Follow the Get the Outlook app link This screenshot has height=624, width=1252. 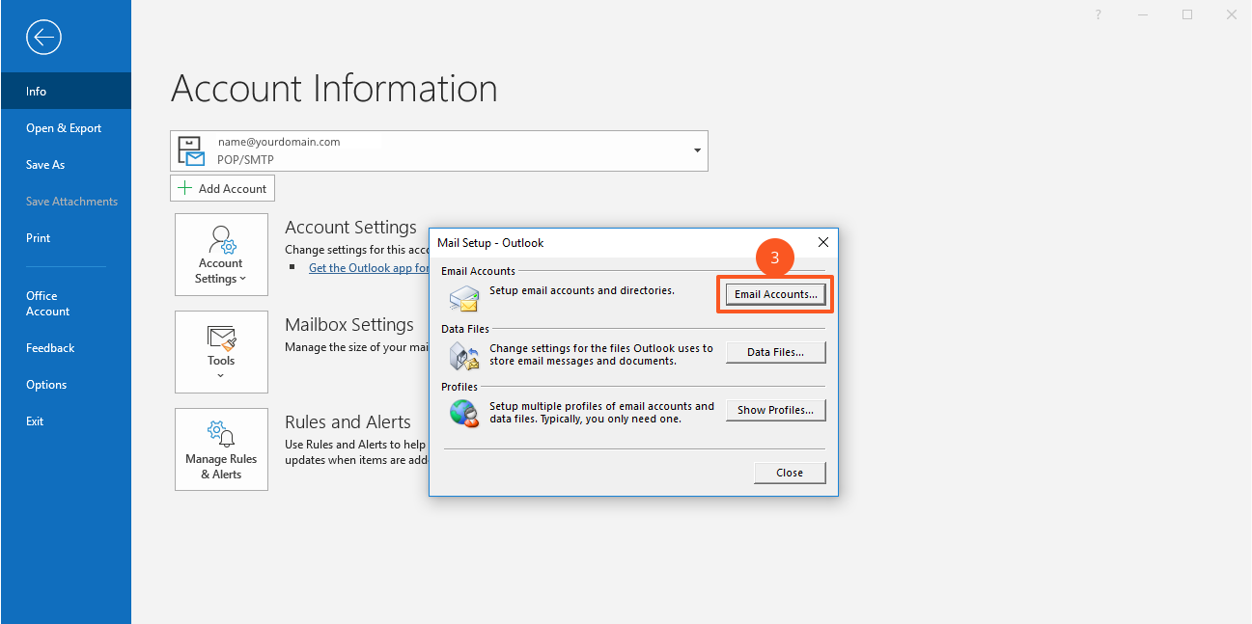(369, 268)
